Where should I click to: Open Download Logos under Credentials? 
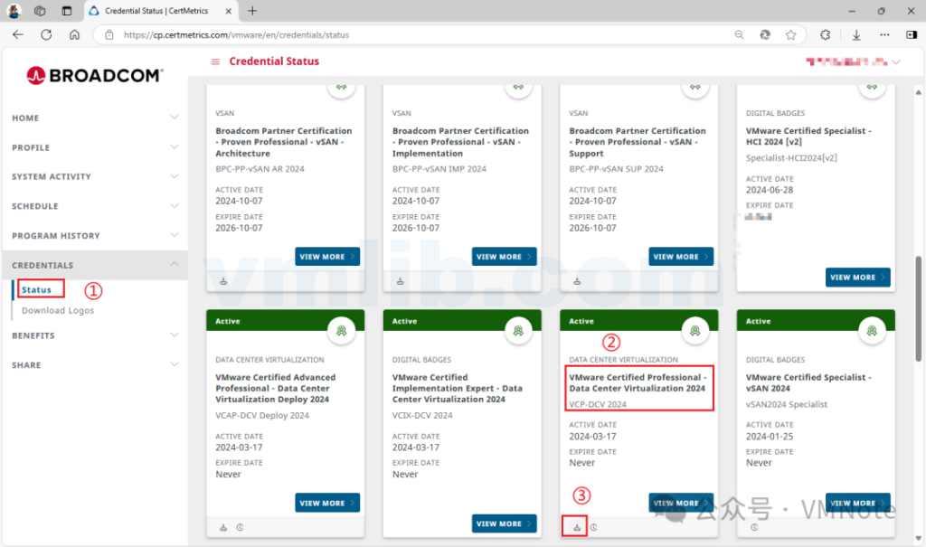[58, 311]
